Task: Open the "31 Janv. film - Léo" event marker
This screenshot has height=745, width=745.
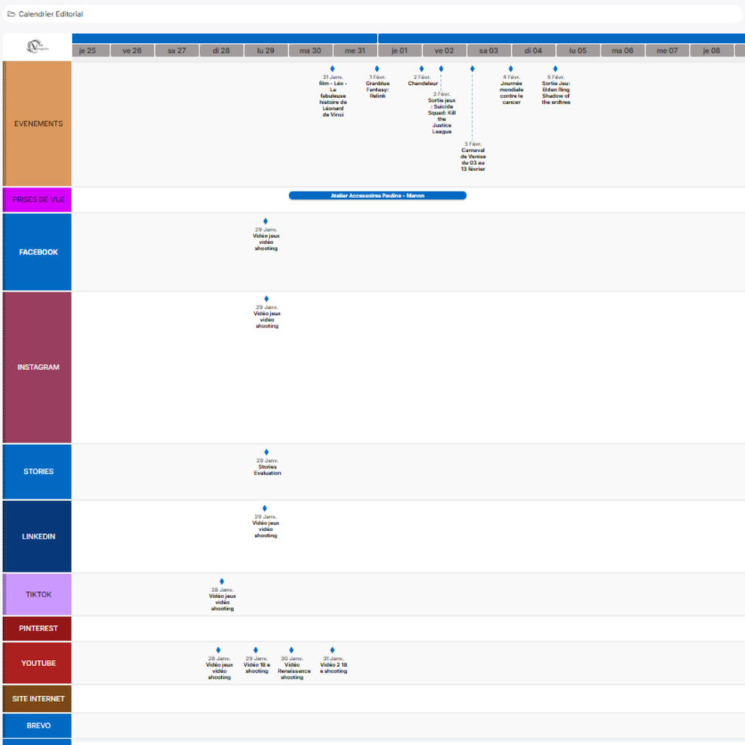Action: pyautogui.click(x=333, y=69)
